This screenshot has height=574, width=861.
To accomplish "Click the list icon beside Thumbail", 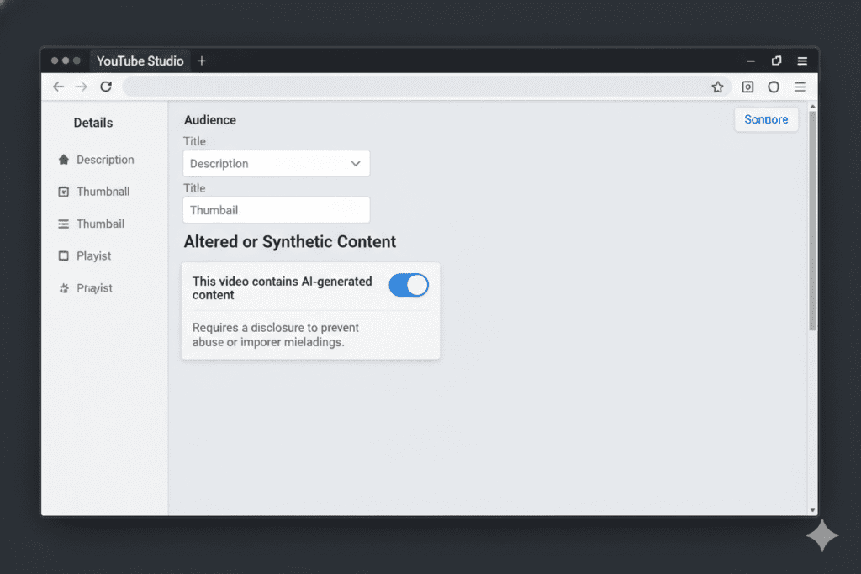I will coord(63,224).
